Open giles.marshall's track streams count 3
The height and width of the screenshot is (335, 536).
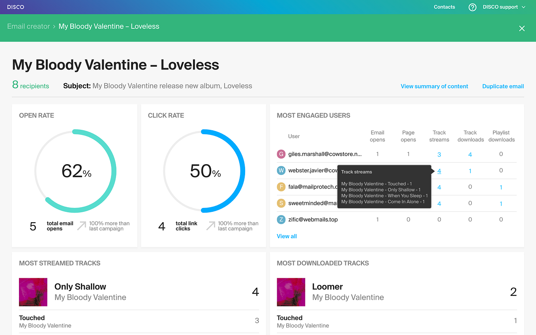pos(439,155)
